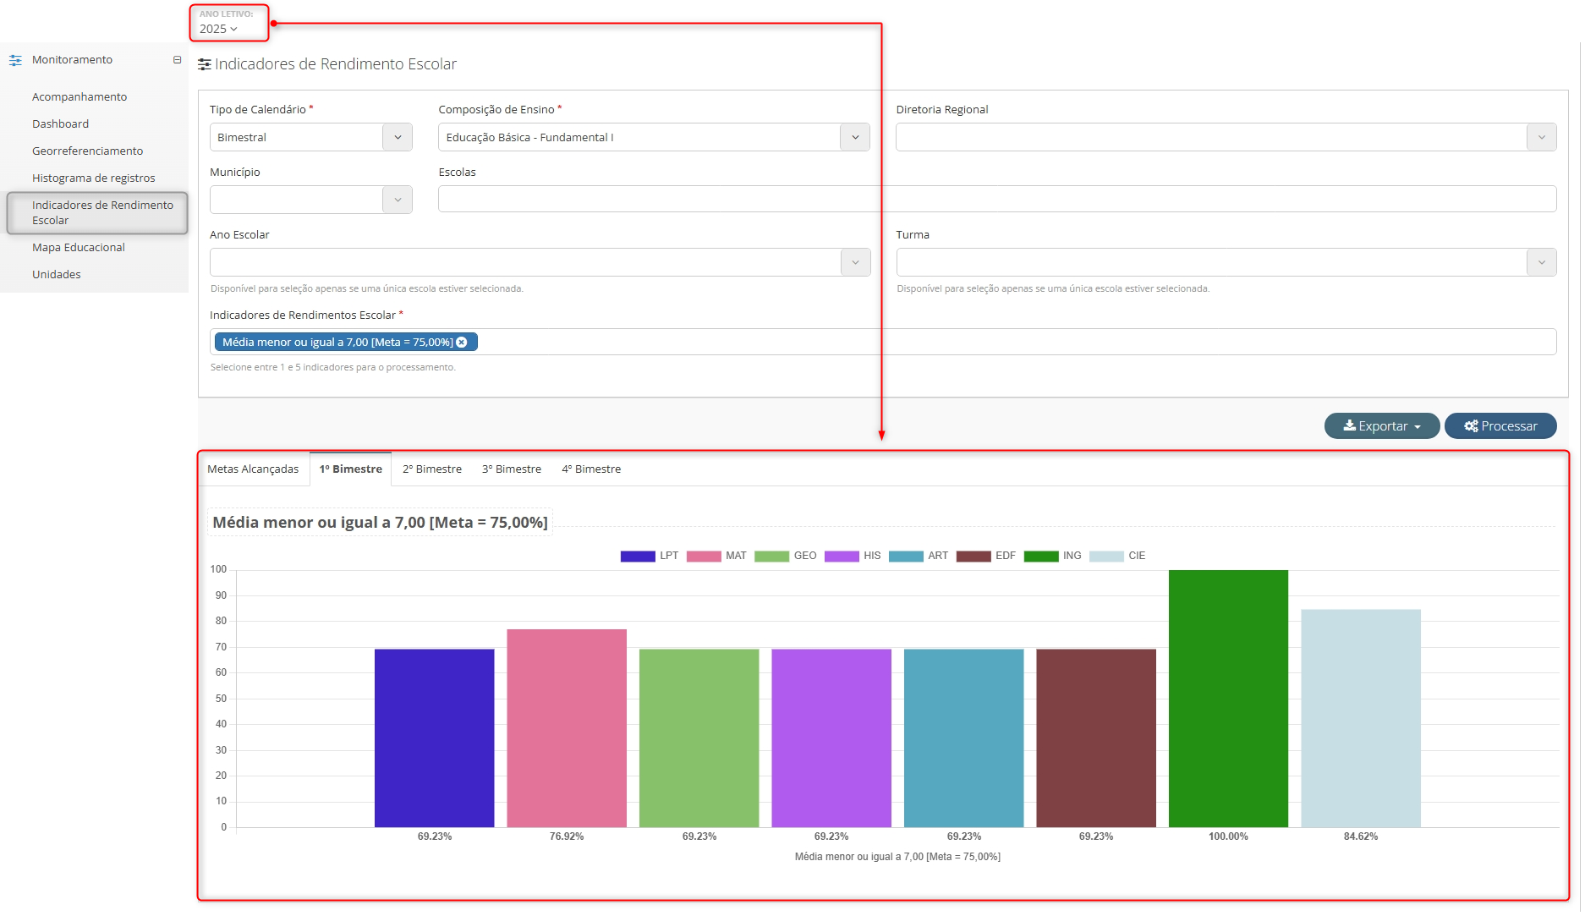The height and width of the screenshot is (916, 1585).
Task: Click into the Escolas input field
Action: pyautogui.click(x=996, y=200)
